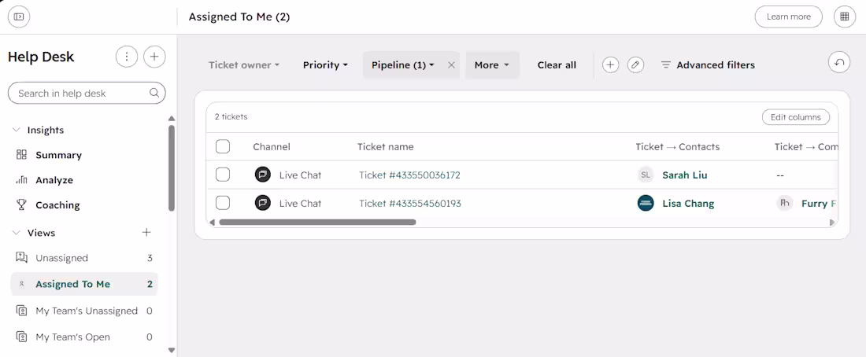The width and height of the screenshot is (866, 357).
Task: Click the plus icon beside Help Desk
Action: point(154,57)
